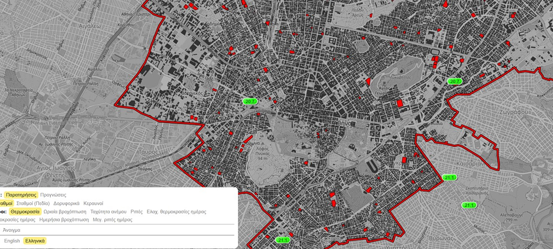553x249 pixels.
Task: Select the Ριπές wind gusts option
Action: coord(136,212)
